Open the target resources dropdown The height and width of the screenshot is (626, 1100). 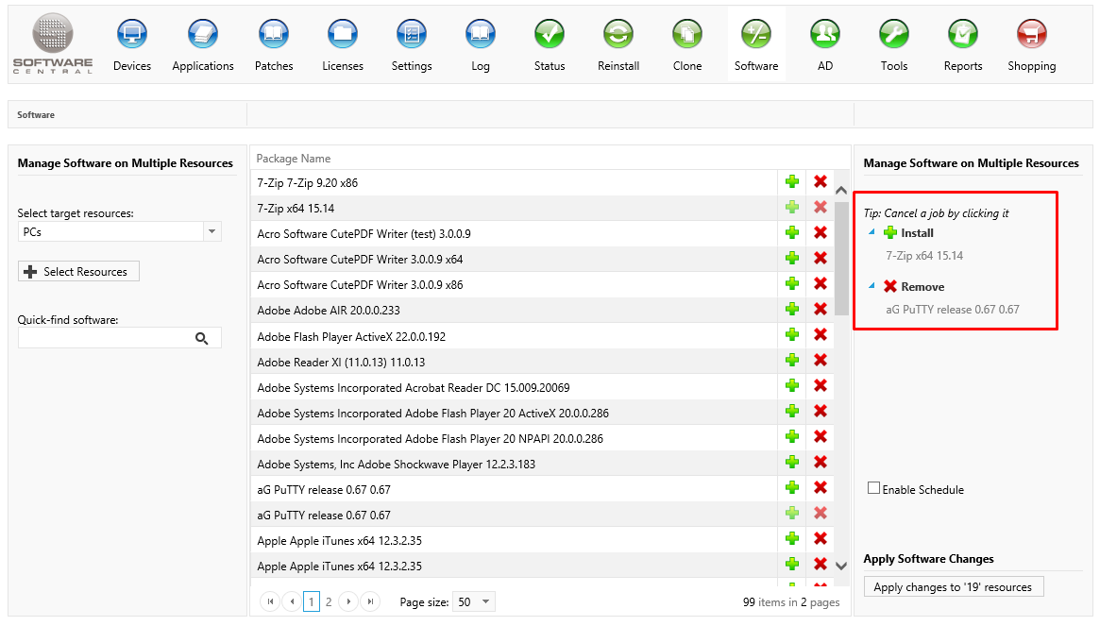click(212, 231)
